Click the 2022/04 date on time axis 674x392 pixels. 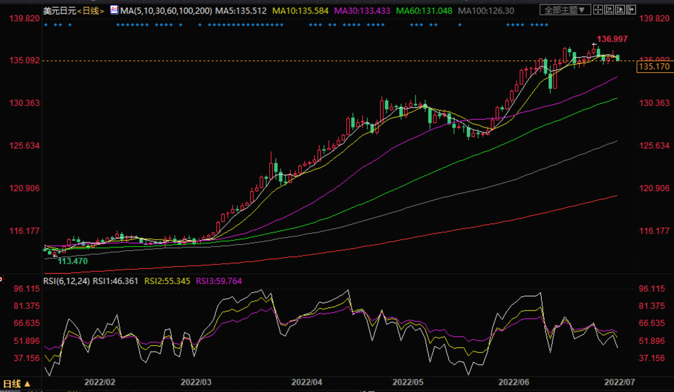click(307, 382)
